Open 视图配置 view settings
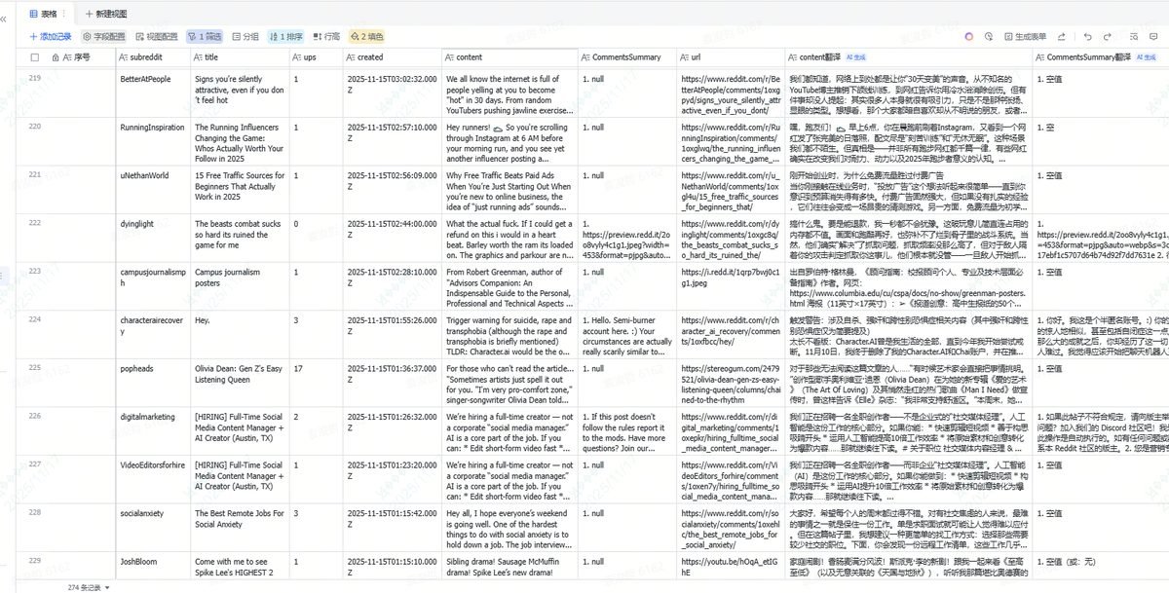The height and width of the screenshot is (593, 1169). (156, 36)
